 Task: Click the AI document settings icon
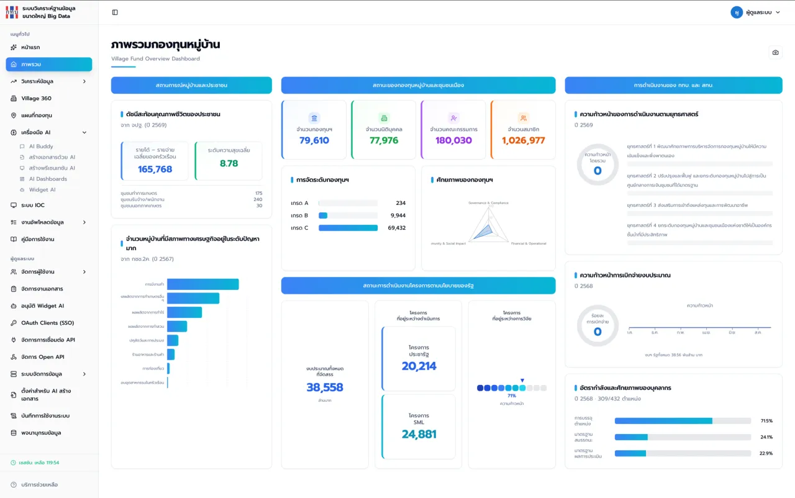point(14,395)
